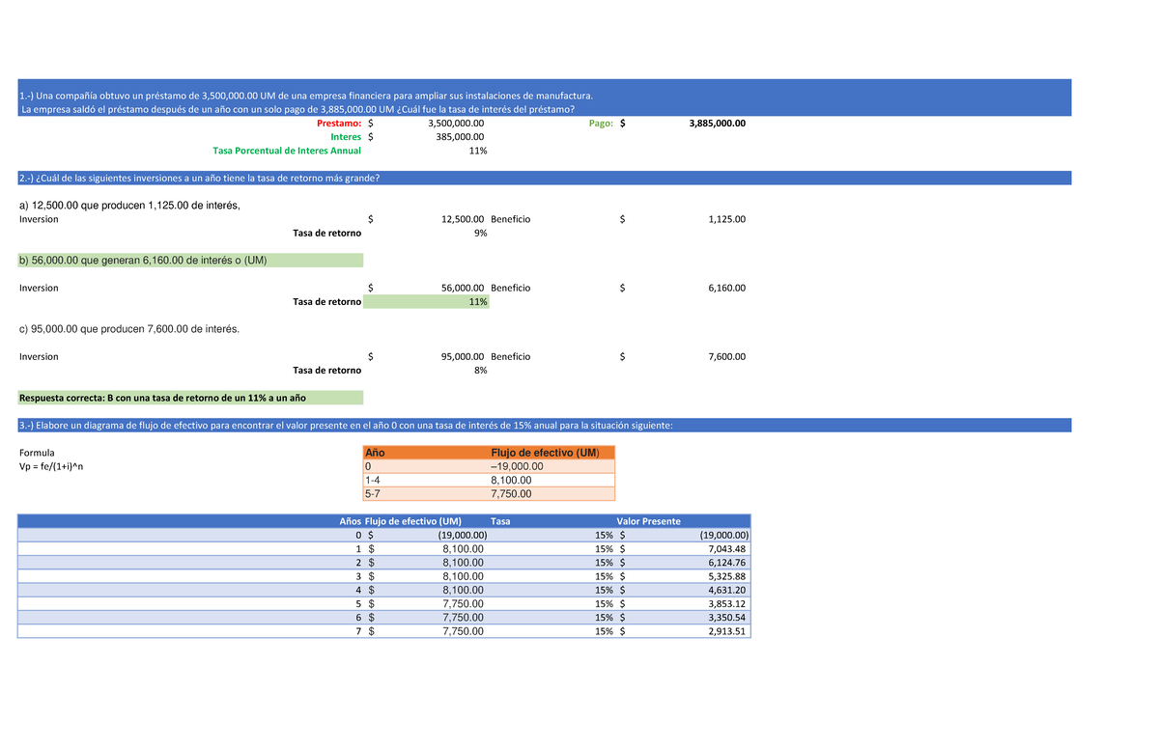1159x749 pixels.
Task: Click present value 3,350.54 for year 6
Action: [x=728, y=618]
